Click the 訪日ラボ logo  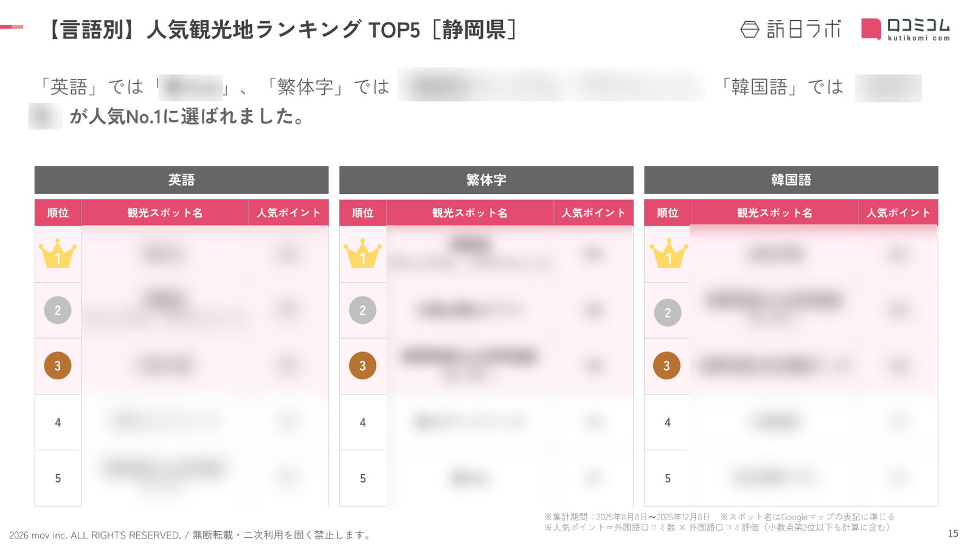[791, 29]
